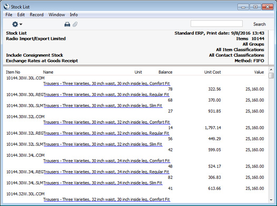Click balance value 56

pyautogui.click(x=170, y=139)
